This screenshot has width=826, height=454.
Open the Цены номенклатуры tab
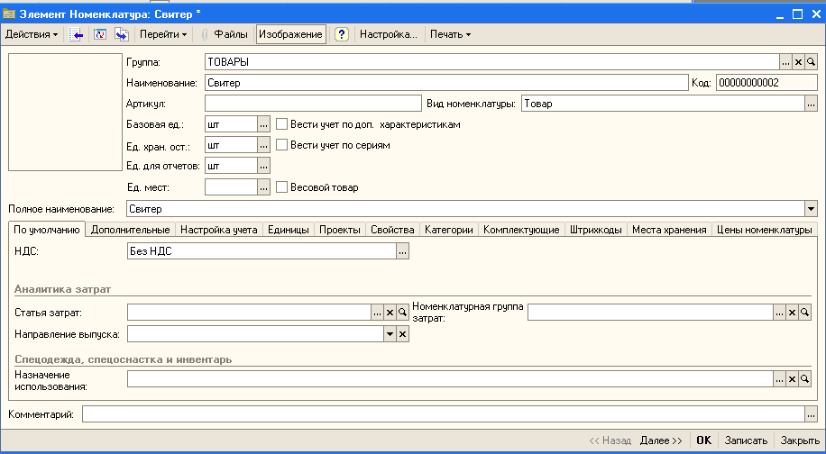[765, 230]
